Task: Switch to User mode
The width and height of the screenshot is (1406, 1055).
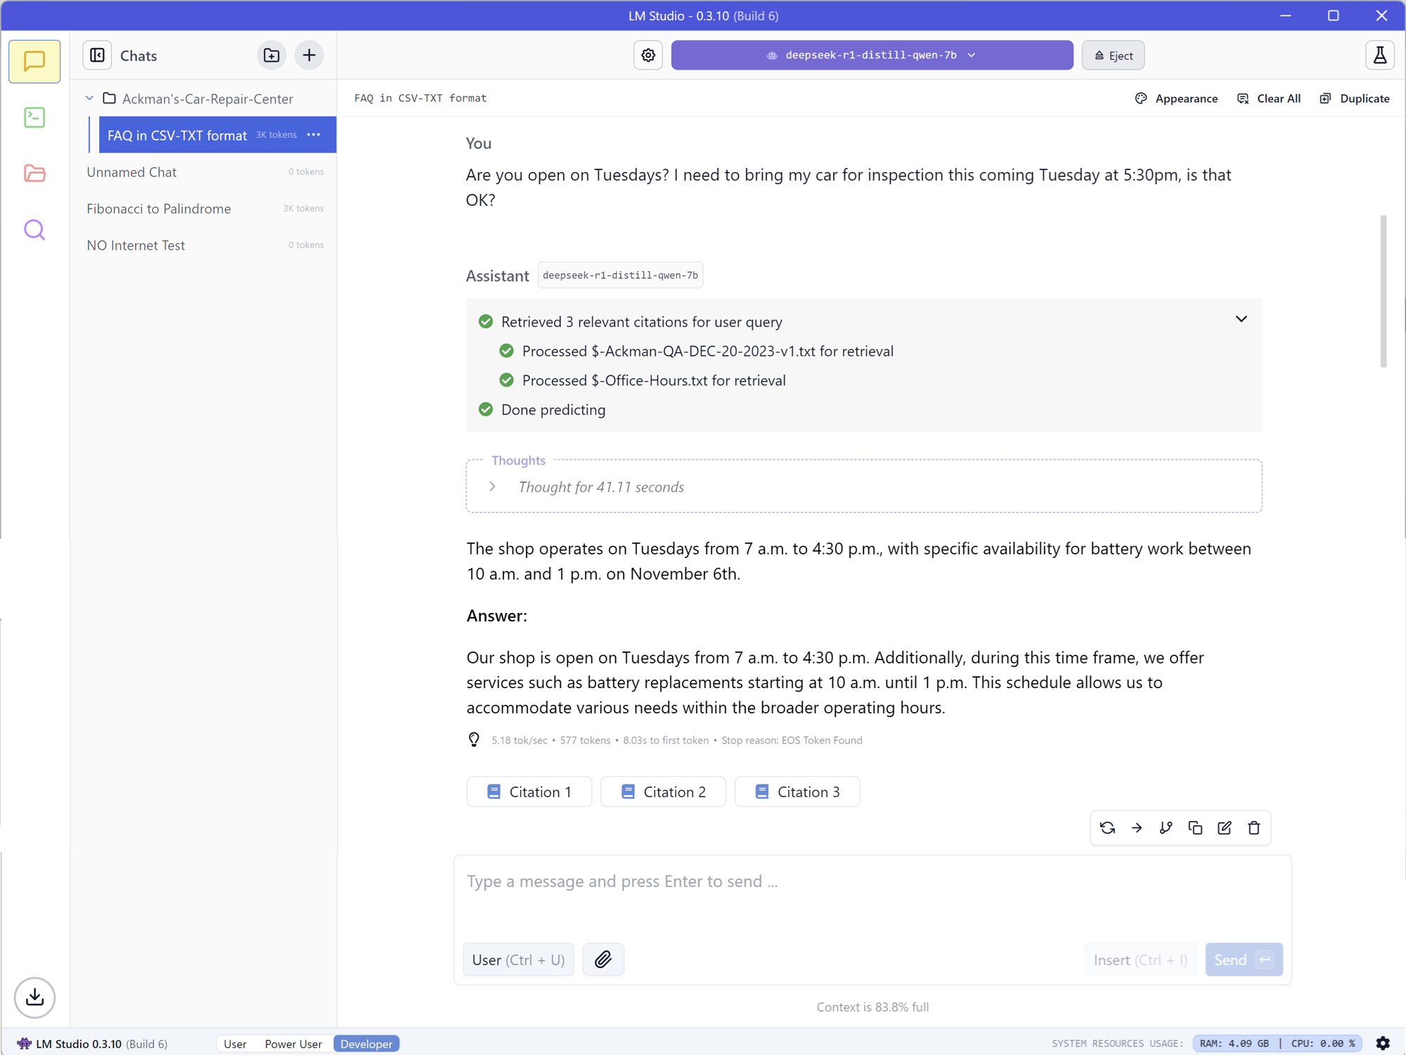Action: click(x=235, y=1044)
